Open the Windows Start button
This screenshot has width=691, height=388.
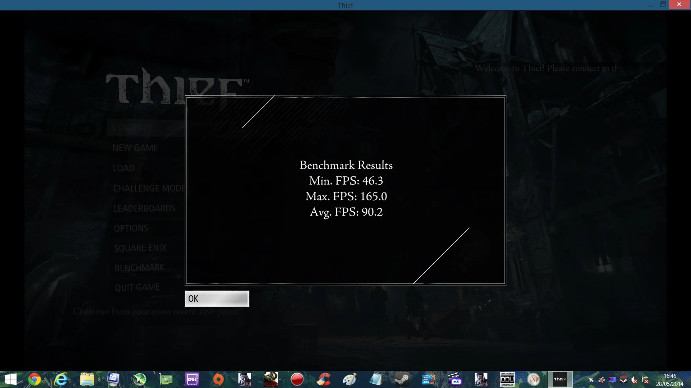[10, 379]
